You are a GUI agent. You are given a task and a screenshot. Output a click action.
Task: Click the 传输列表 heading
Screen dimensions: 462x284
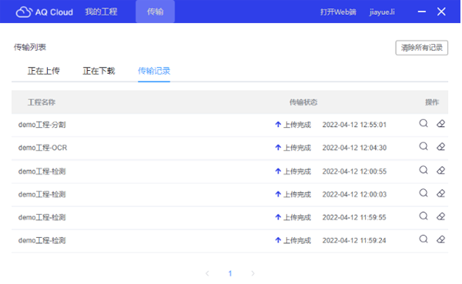pyautogui.click(x=30, y=47)
